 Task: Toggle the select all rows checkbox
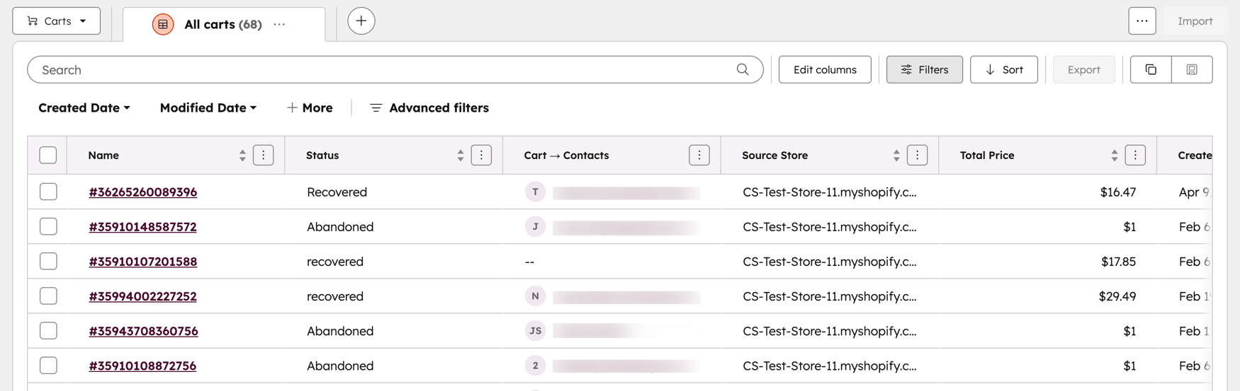(x=48, y=156)
